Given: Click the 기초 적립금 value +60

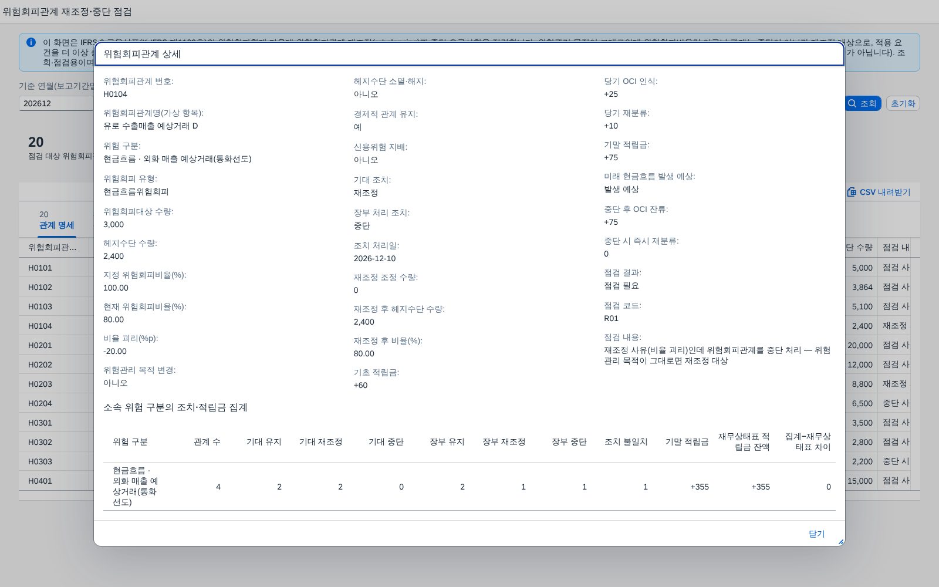Looking at the screenshot, I should (x=360, y=386).
